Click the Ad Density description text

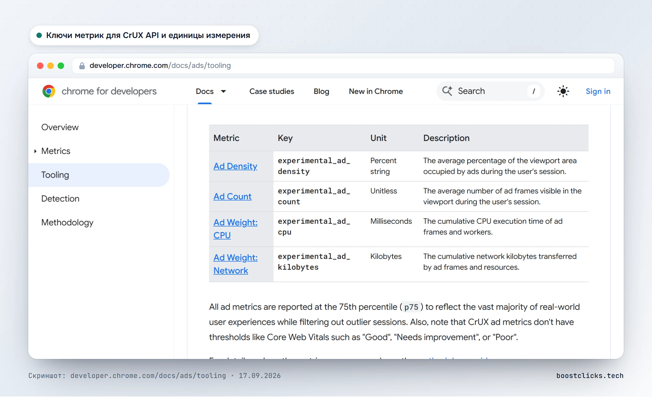click(500, 166)
